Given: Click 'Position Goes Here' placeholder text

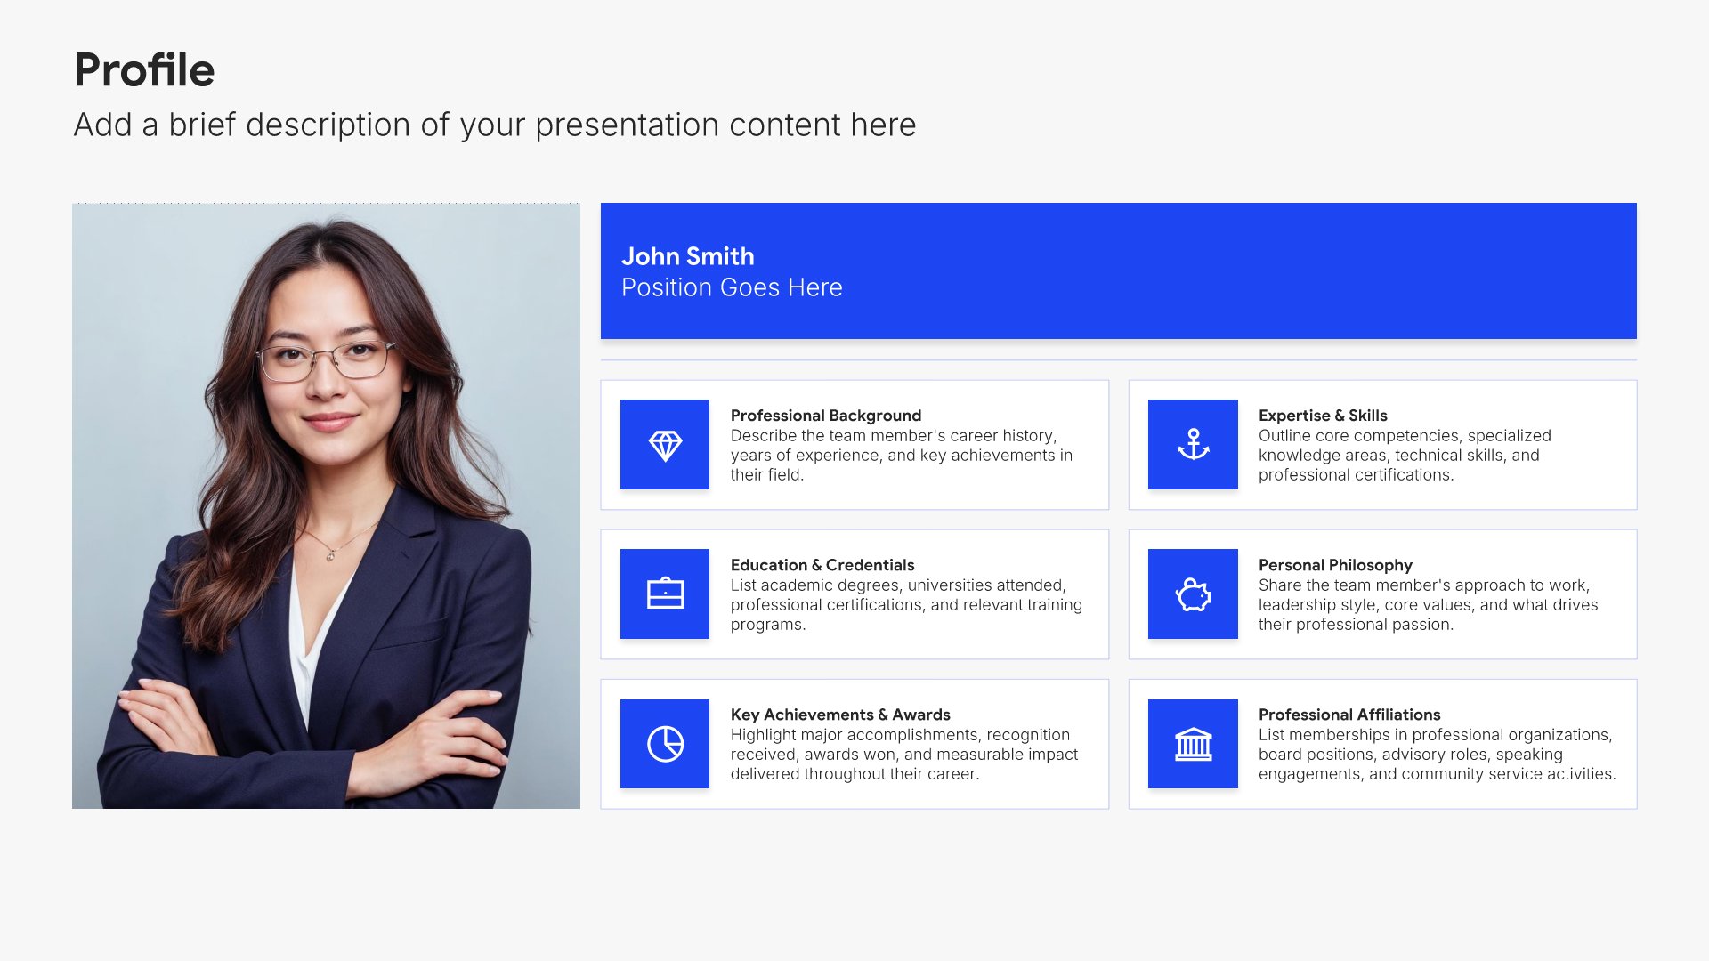Looking at the screenshot, I should pyautogui.click(x=732, y=287).
